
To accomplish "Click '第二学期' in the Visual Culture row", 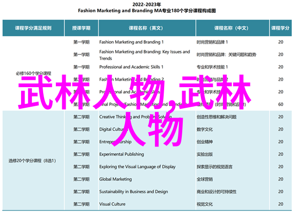I will pyautogui.click(x=81, y=204).
